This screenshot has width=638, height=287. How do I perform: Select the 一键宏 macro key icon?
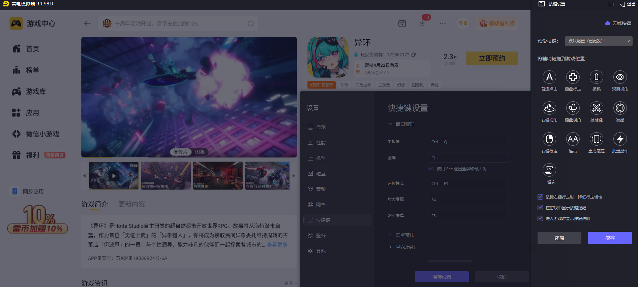coord(549,170)
